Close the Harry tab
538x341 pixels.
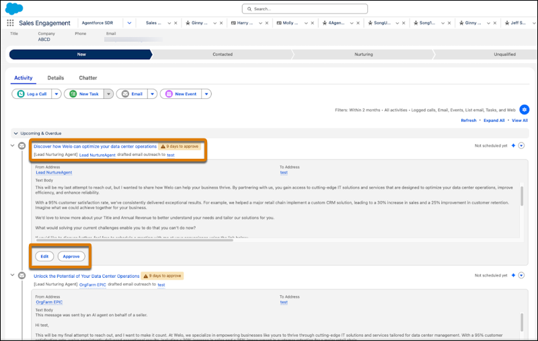pos(267,23)
